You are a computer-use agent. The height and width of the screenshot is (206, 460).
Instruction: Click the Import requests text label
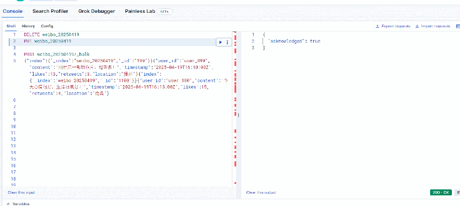coord(435,26)
